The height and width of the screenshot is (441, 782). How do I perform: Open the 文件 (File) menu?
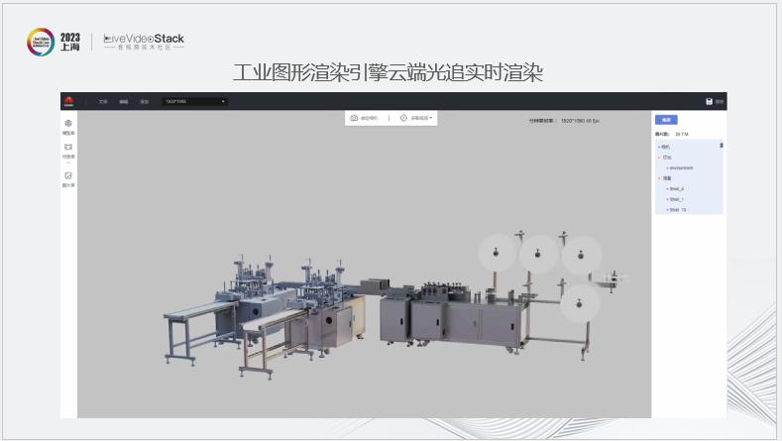[103, 102]
